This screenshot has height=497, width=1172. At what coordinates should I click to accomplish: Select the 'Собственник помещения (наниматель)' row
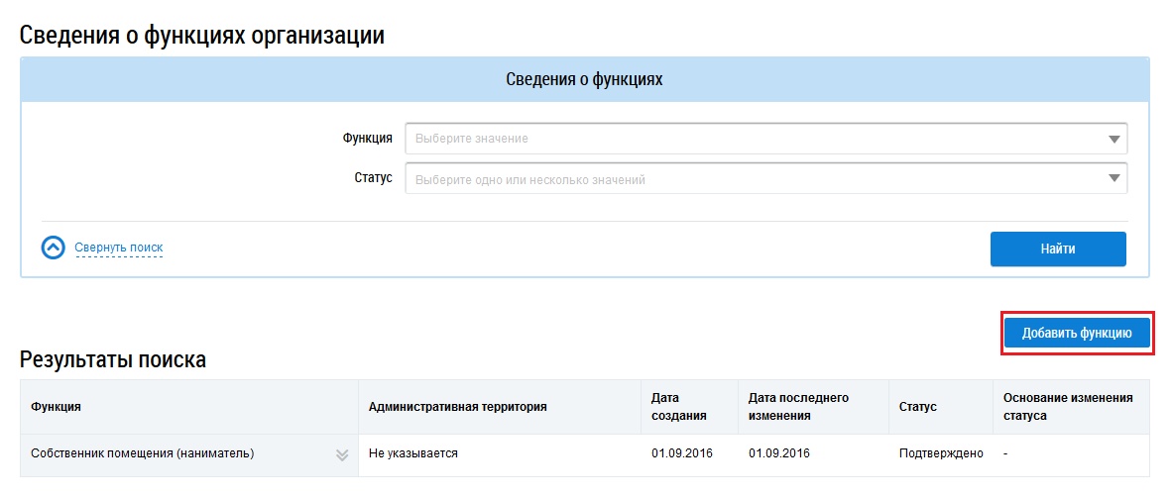(143, 454)
